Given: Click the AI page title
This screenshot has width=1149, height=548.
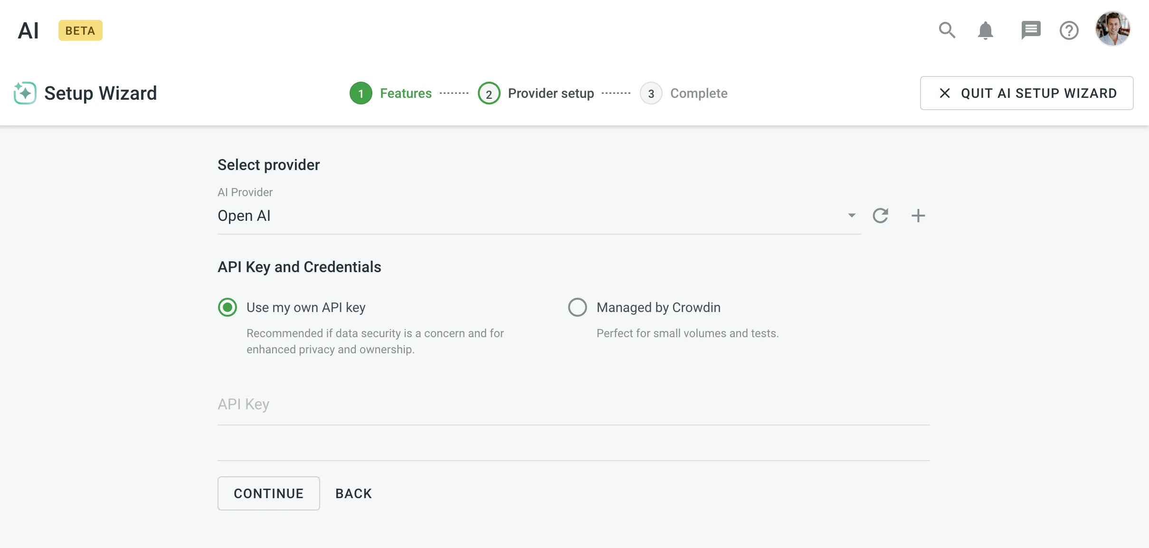Looking at the screenshot, I should point(28,30).
